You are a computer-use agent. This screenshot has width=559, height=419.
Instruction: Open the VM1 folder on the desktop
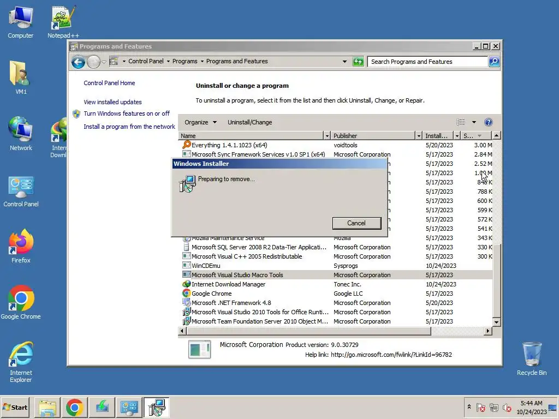21,77
